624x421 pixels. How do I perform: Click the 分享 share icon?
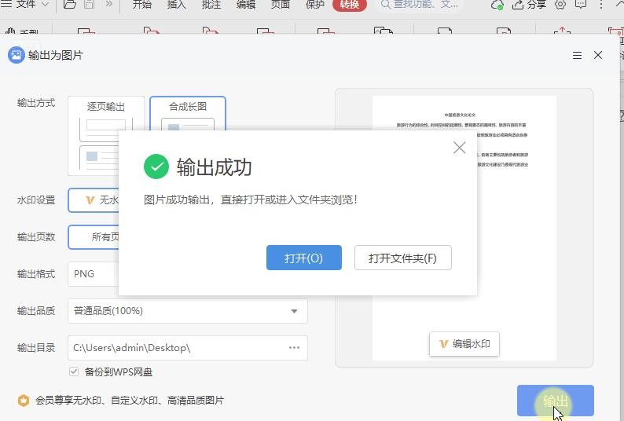[529, 5]
